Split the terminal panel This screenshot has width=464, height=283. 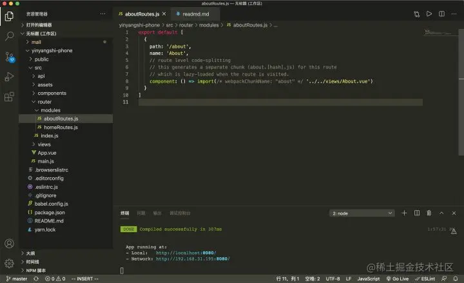pyautogui.click(x=417, y=213)
